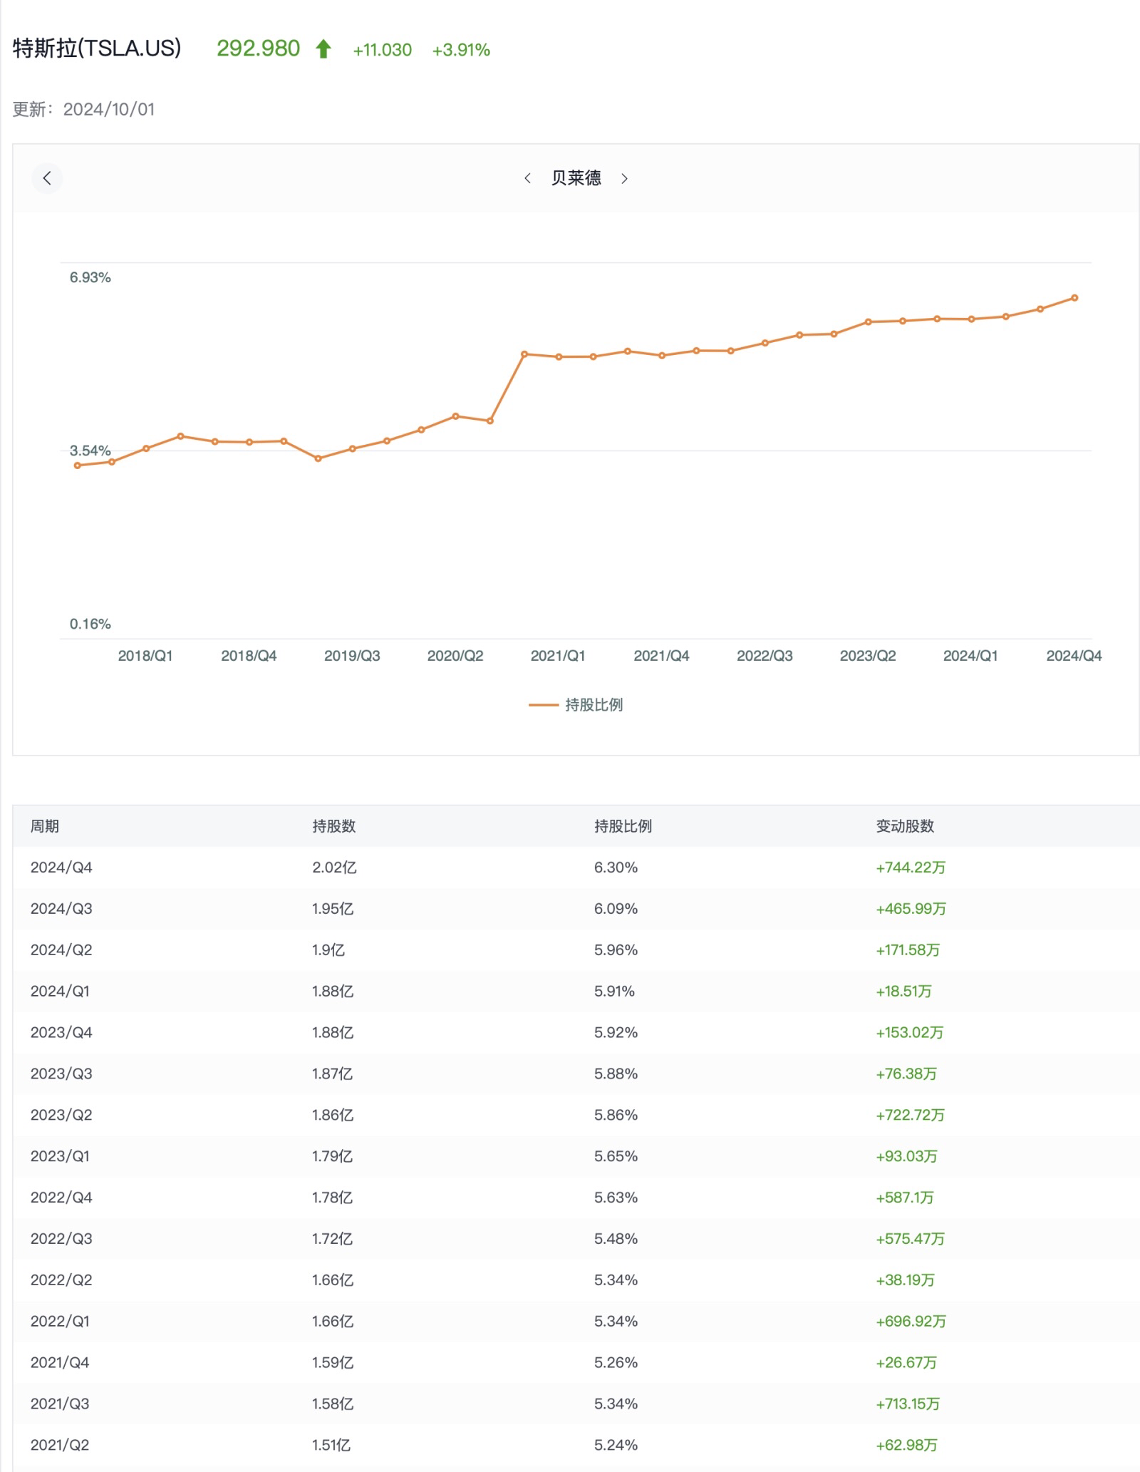Select the 2021/Q4 period row cell
Viewport: 1140px width, 1472px height.
(60, 1363)
